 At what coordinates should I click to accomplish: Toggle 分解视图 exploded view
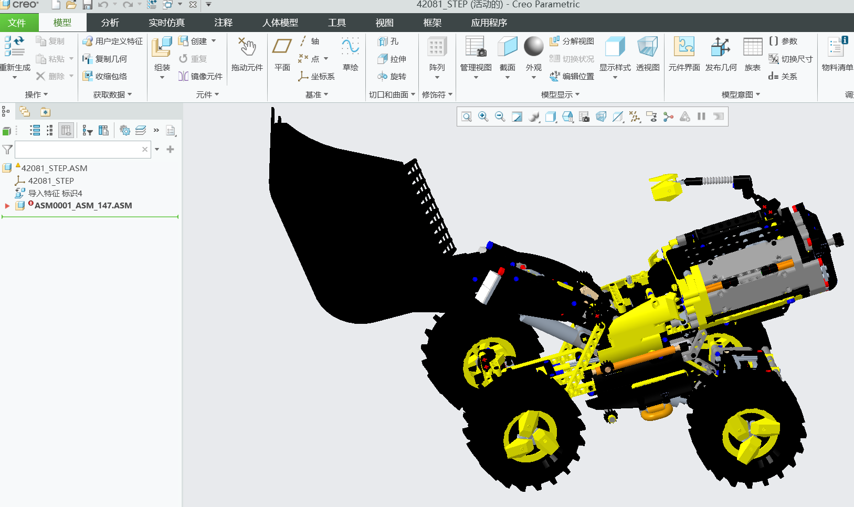coord(572,41)
